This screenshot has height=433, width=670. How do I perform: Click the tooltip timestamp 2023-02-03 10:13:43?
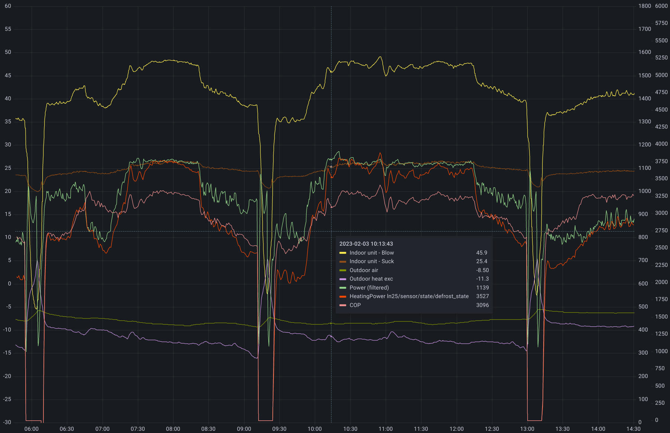tap(366, 244)
